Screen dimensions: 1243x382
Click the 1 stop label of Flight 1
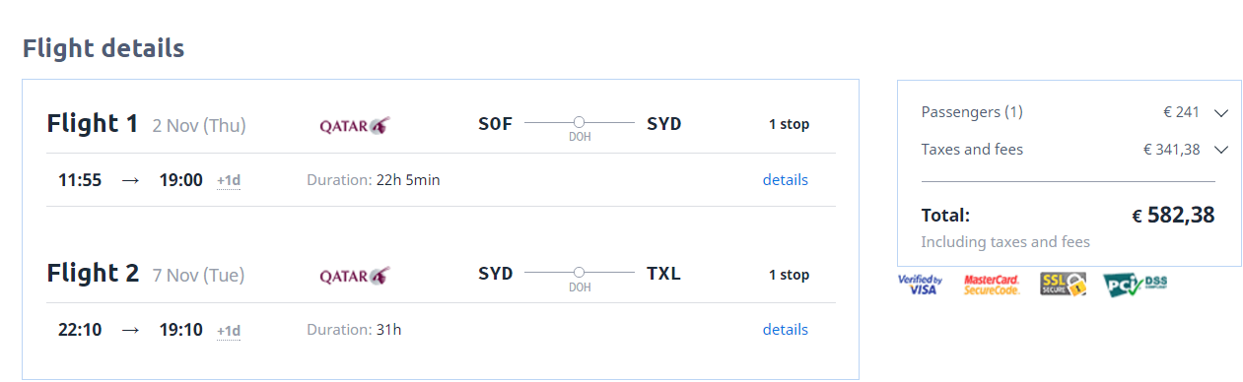click(789, 125)
